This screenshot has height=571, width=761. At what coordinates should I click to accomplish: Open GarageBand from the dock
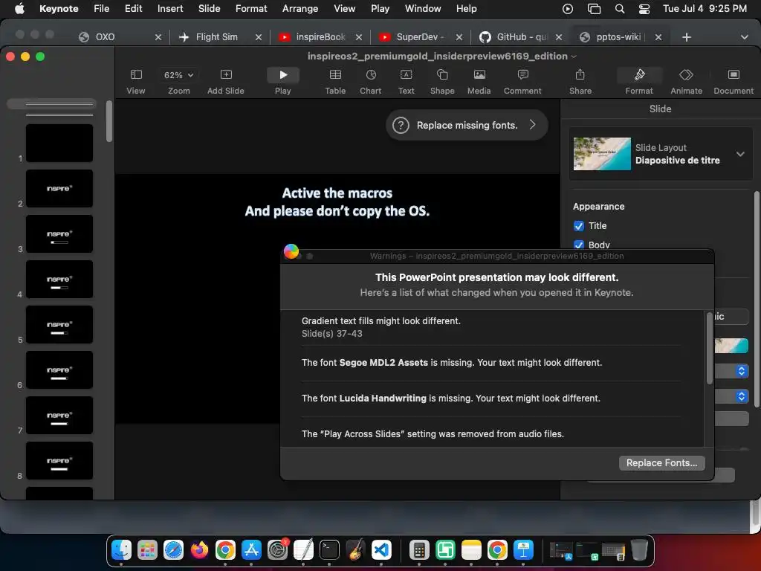(356, 550)
